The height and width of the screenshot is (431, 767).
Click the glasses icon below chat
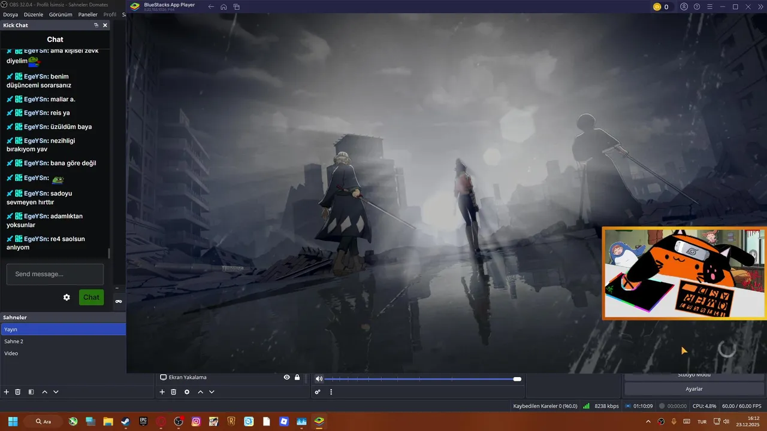(119, 301)
